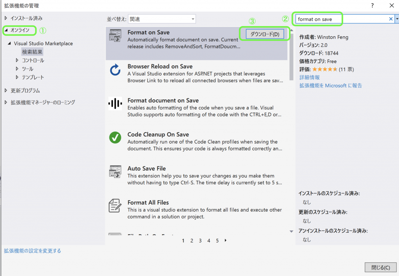Open the search history dropdown arrow
The image size is (399, 276).
[x=397, y=18]
